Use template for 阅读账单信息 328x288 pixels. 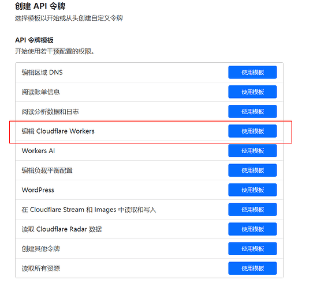[252, 92]
